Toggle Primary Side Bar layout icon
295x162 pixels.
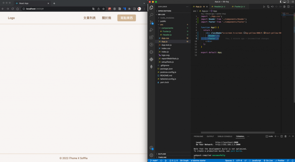tap(281, 2)
